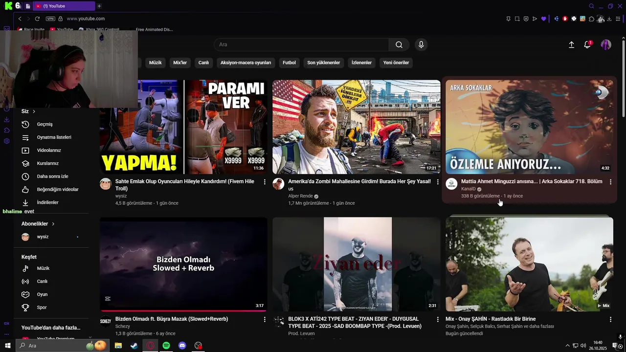Click the purple heart bookmark icon
The image size is (626, 352).
543,19
